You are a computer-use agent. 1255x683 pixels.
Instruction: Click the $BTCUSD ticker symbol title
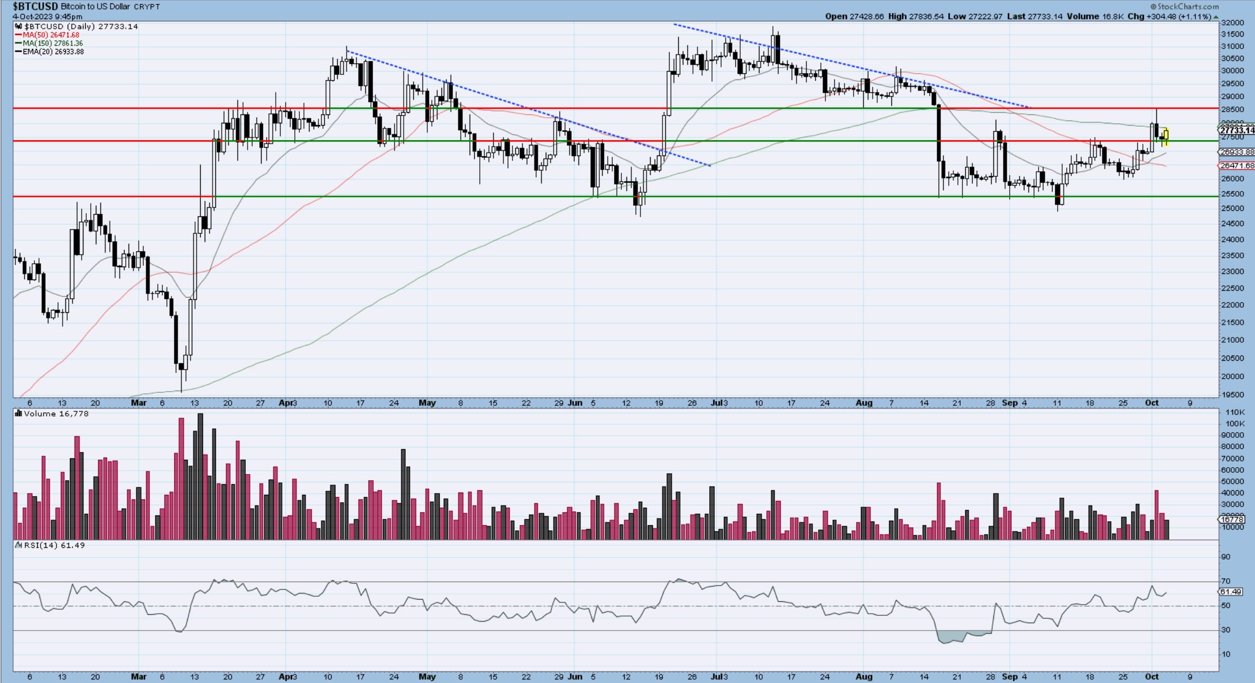[35, 7]
